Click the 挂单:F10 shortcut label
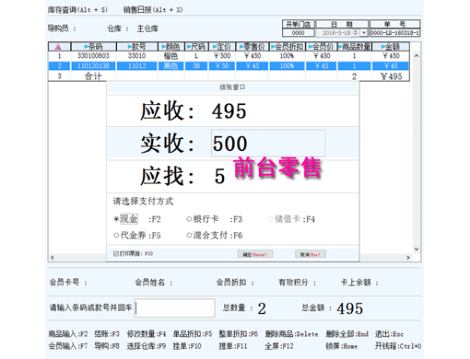470x359 pixels. click(187, 346)
